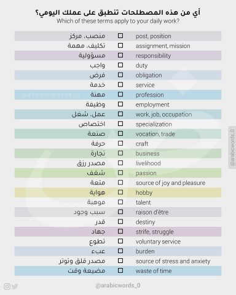The width and height of the screenshot is (236, 295).
Task: Tick the 'hobby' checkbox
Action: coord(120,192)
